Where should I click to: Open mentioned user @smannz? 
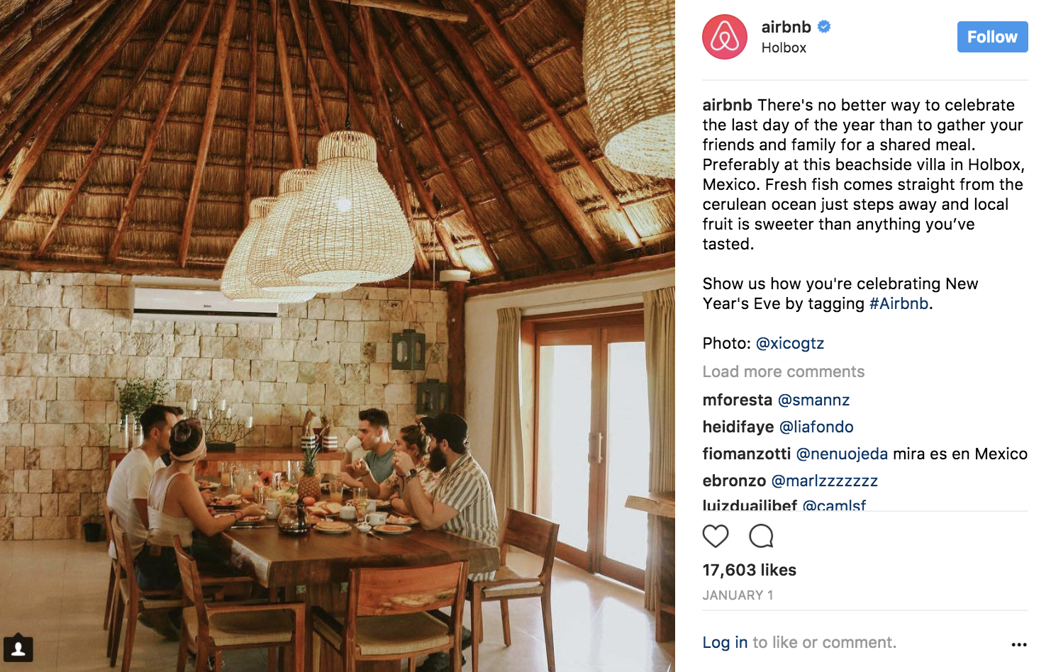[x=813, y=400]
